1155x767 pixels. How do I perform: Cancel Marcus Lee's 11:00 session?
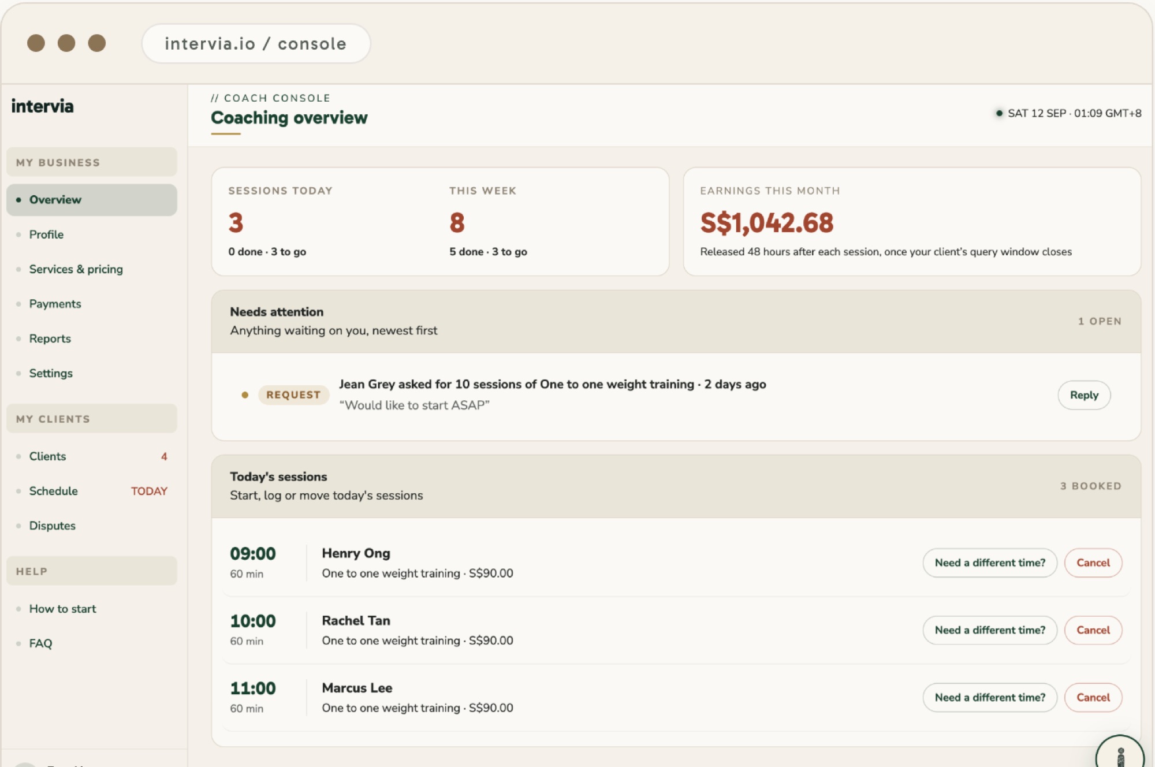coord(1093,698)
